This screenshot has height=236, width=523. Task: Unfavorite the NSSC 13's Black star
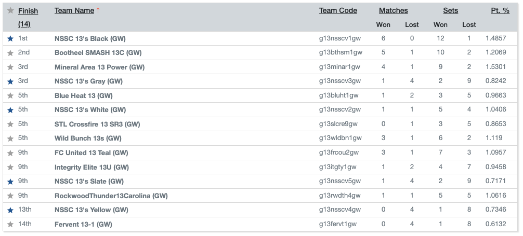click(x=10, y=38)
